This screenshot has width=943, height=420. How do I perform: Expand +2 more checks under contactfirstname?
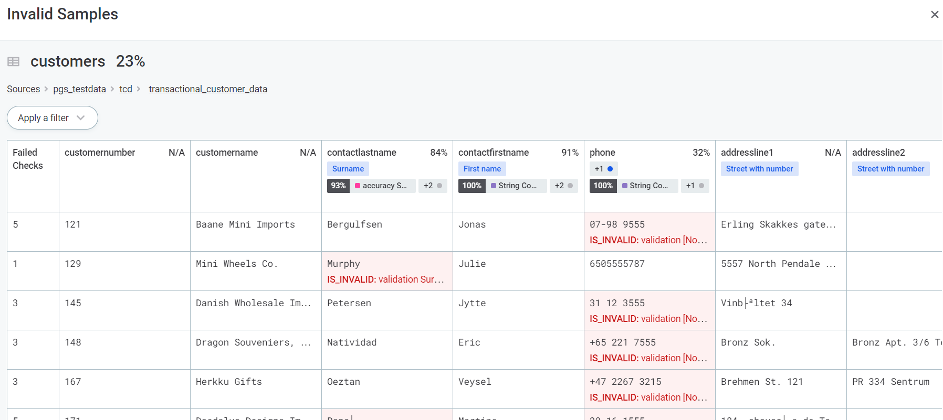coord(563,186)
